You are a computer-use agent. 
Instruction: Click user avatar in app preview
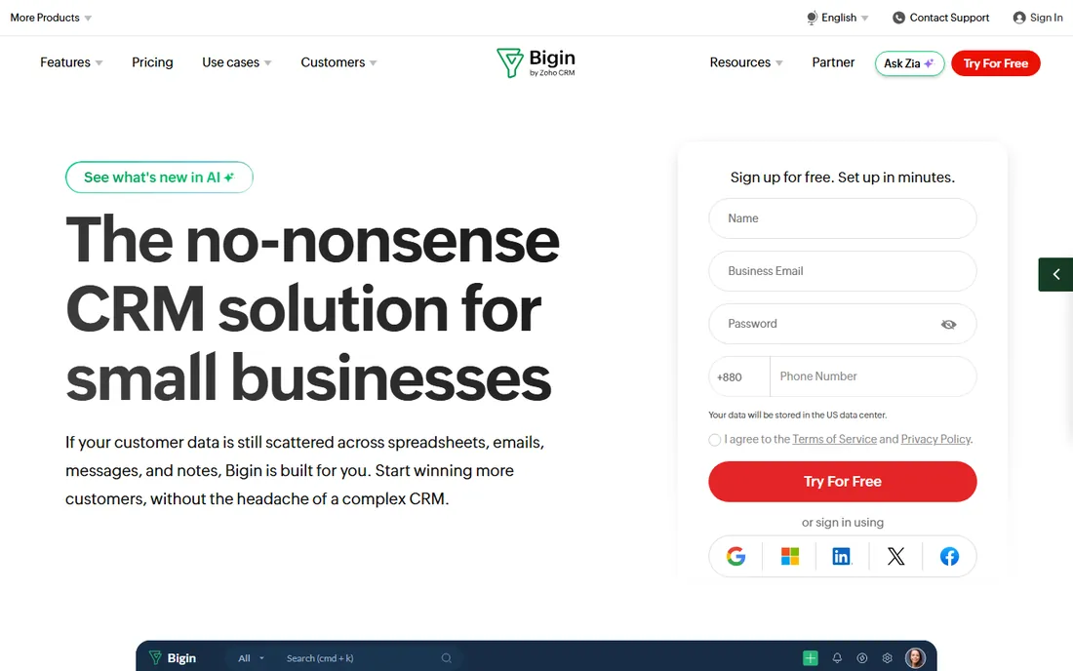coord(915,658)
